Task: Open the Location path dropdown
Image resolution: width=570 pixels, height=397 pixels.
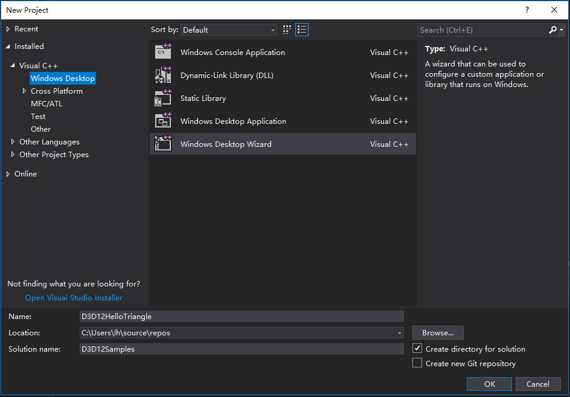Action: tap(399, 333)
